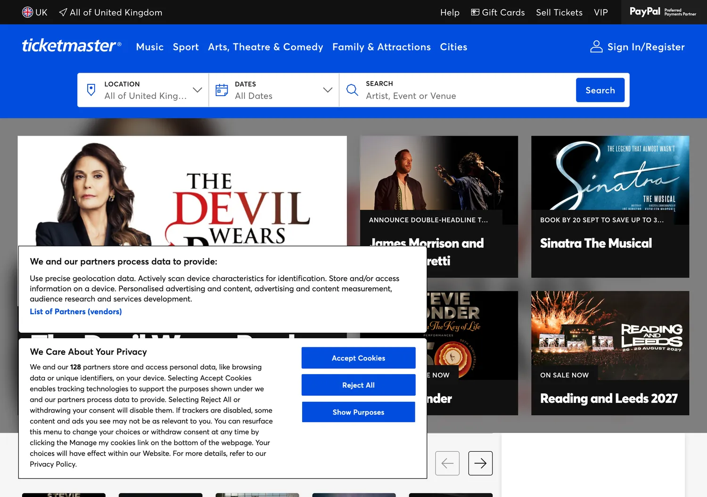
Task: Open the Music menu
Action: [150, 47]
